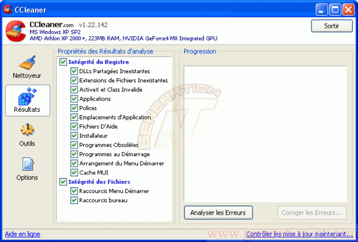Screen dimensions: 358x242
Task: Uncheck Intégrité du Registre checkbox
Action: click(63, 62)
